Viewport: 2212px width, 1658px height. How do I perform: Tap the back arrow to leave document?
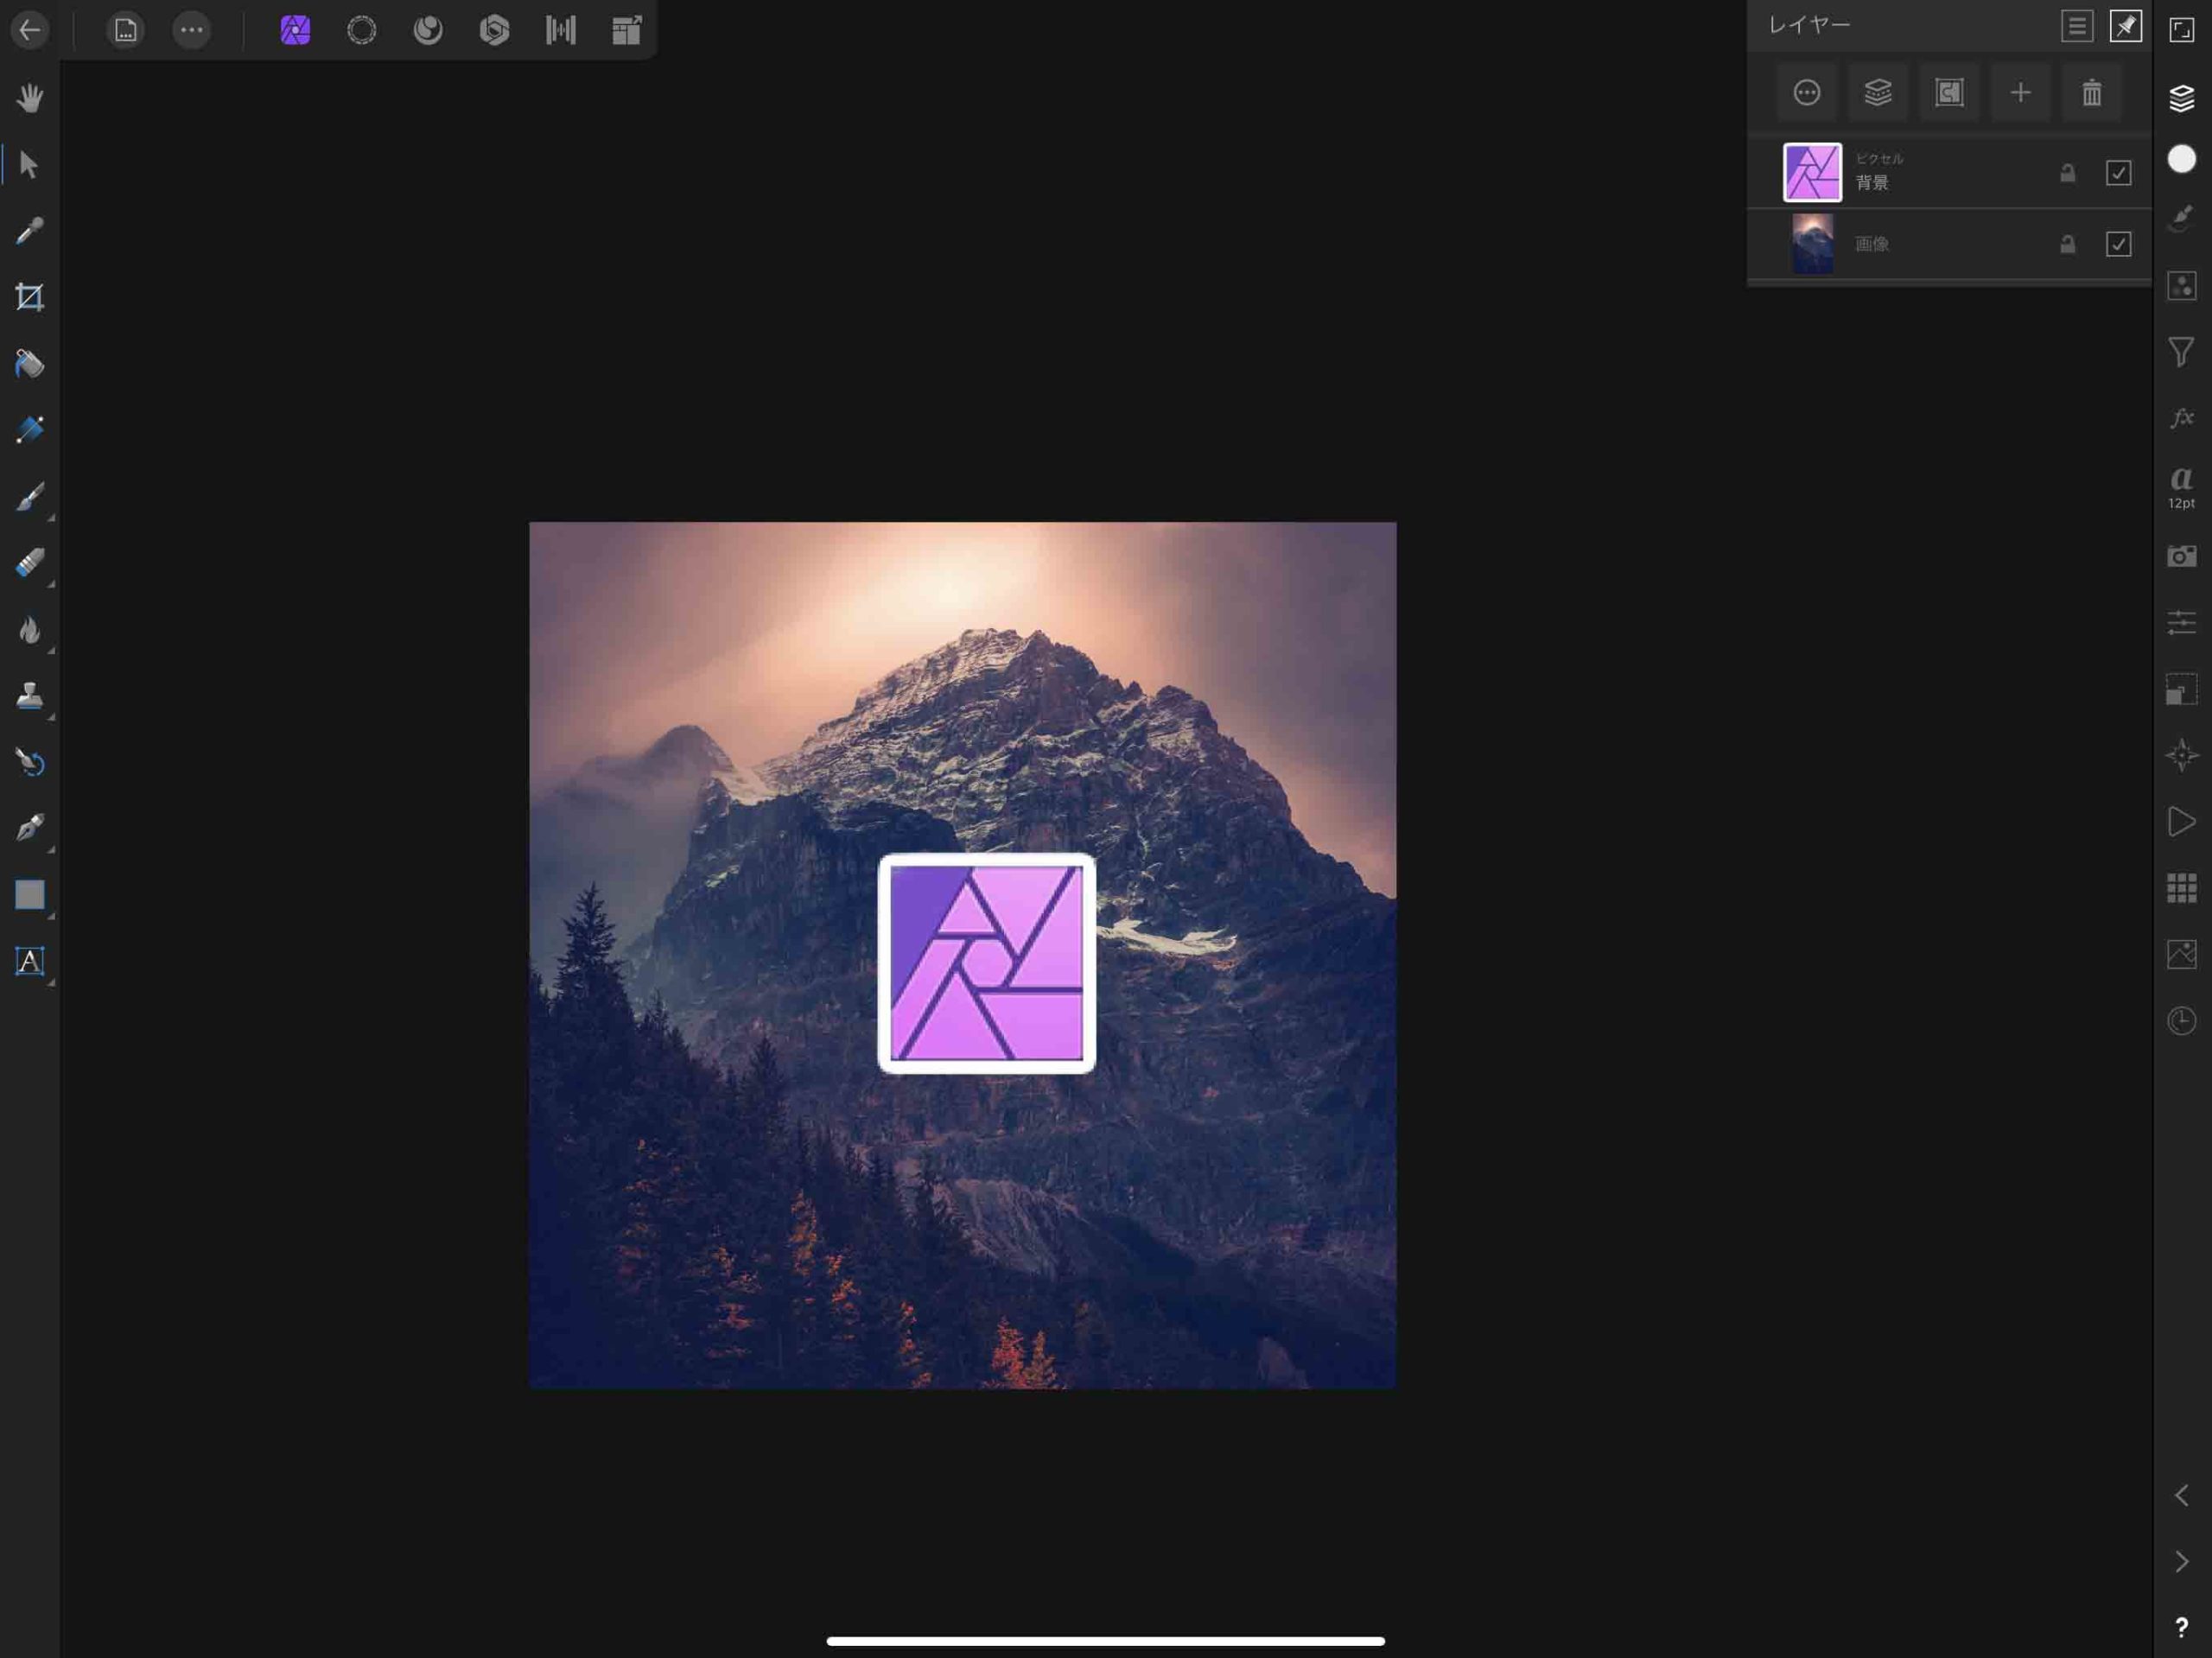(30, 30)
